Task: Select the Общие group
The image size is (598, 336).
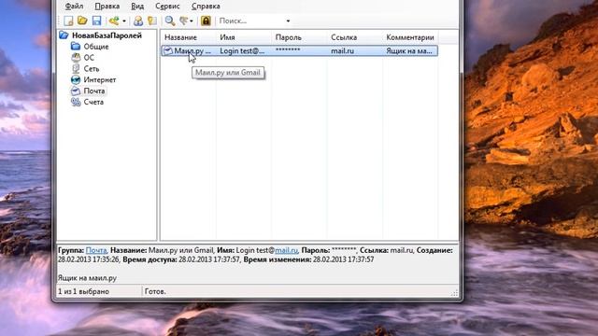Action: (x=96, y=47)
